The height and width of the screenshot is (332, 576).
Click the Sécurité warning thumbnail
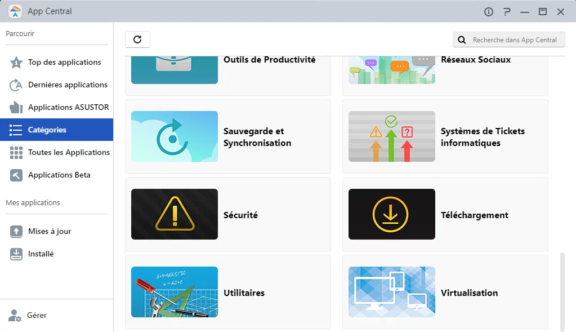point(175,214)
